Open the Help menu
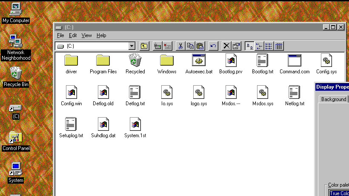The image size is (349, 196). [101, 35]
